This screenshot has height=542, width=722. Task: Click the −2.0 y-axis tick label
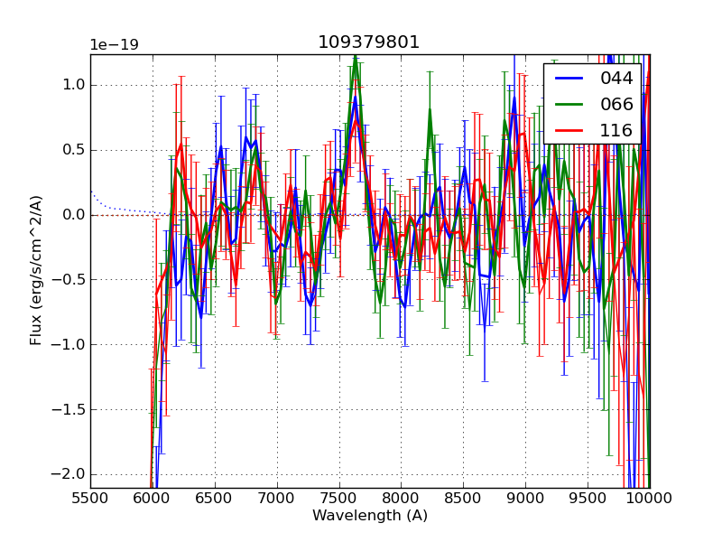point(69,474)
